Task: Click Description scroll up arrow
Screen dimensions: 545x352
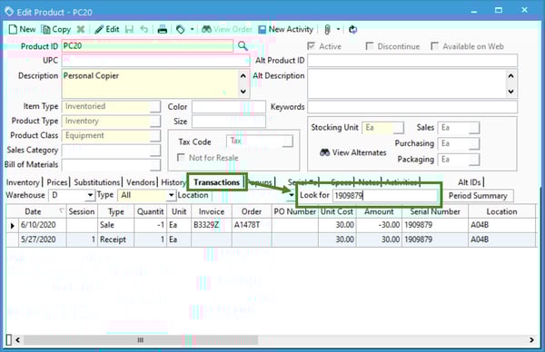Action: (x=243, y=75)
